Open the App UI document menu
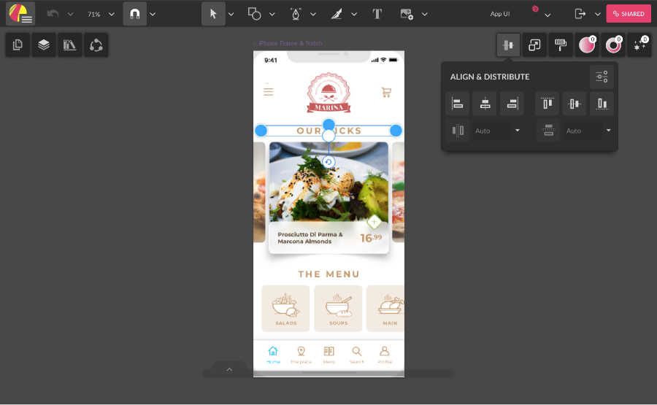657x405 pixels. pos(547,14)
